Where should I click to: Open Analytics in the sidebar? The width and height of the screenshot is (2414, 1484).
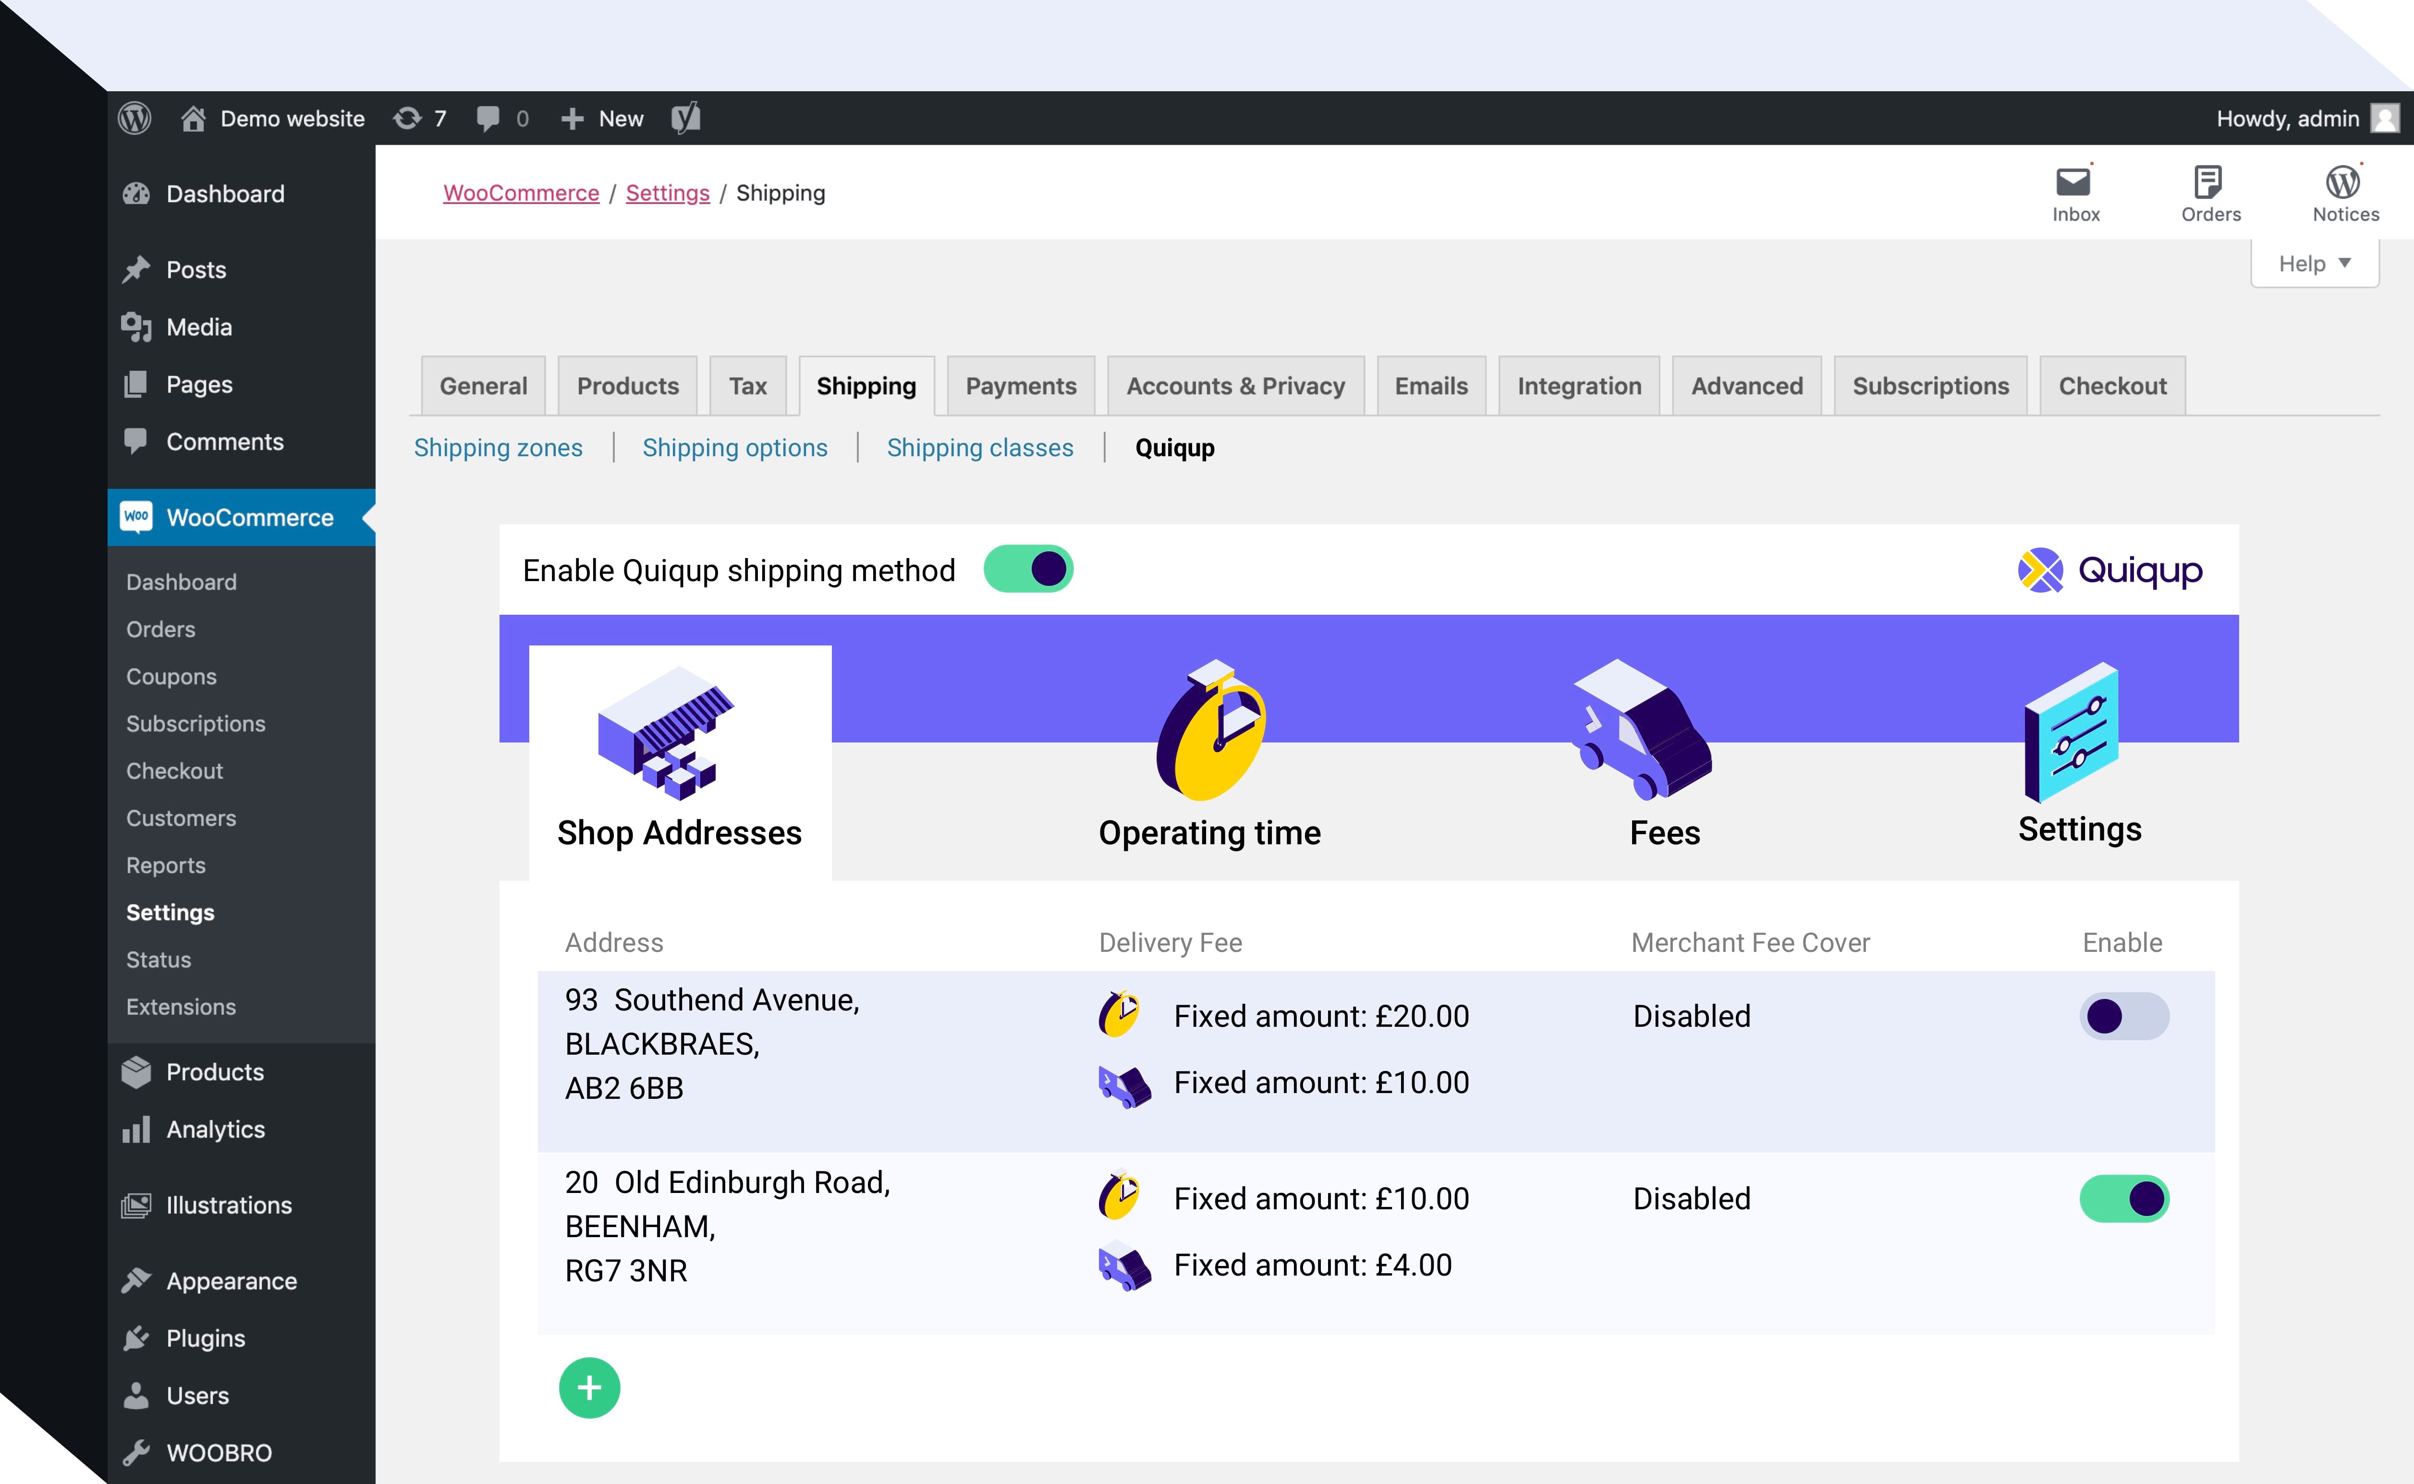(x=242, y=1130)
